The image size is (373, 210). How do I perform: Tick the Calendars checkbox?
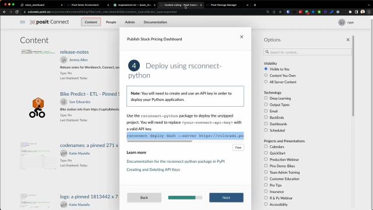(266, 146)
